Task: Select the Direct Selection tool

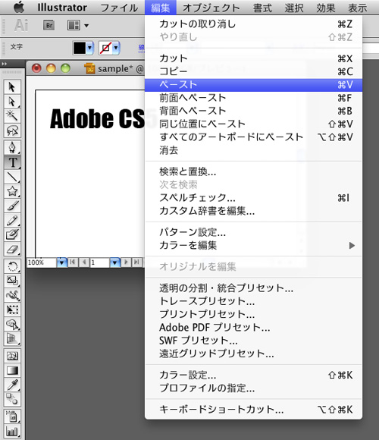Action: [x=12, y=102]
